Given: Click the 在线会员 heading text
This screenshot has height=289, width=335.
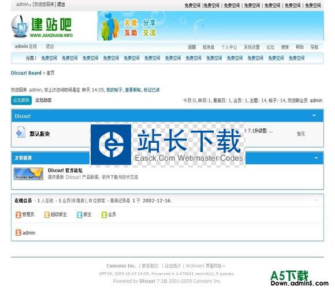Looking at the screenshot, I should 23,201.
